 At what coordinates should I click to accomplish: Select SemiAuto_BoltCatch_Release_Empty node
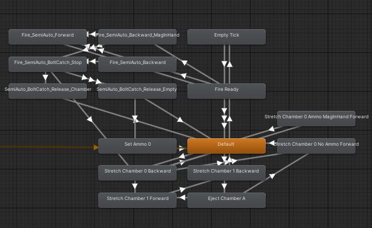click(x=137, y=91)
